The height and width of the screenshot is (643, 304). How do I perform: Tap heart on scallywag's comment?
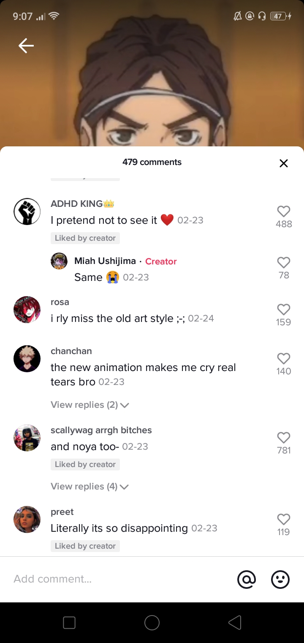point(284,438)
